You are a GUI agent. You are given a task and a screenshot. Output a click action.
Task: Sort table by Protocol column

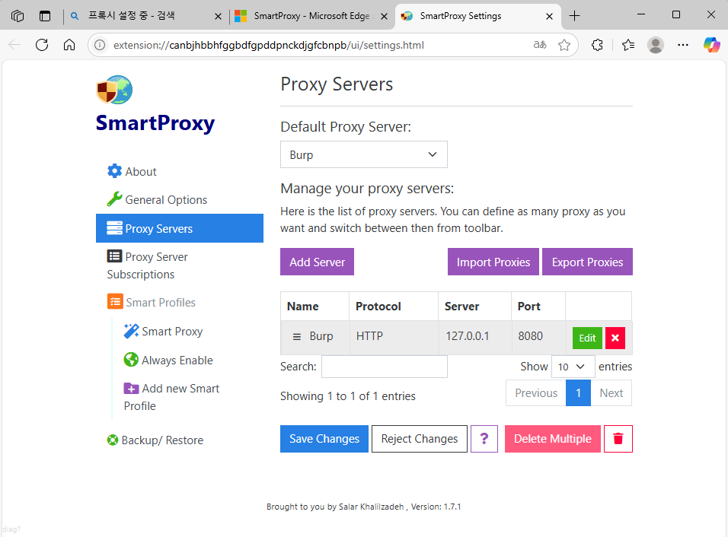tap(394, 306)
